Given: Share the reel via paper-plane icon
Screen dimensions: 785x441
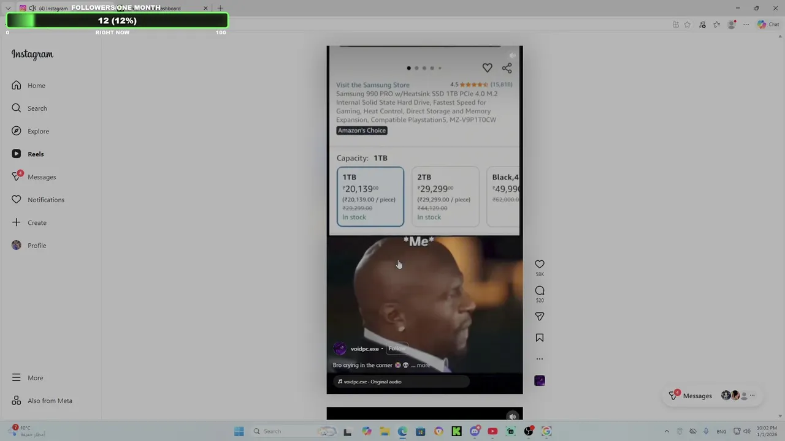Looking at the screenshot, I should coord(540,317).
